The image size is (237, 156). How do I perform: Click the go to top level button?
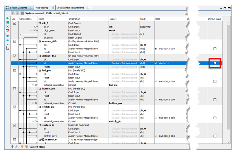click(13, 13)
